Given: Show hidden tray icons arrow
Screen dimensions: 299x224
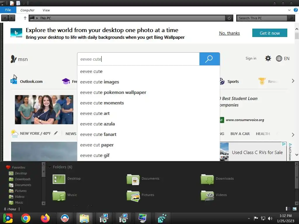Looking at the screenshot, I should [x=249, y=218].
